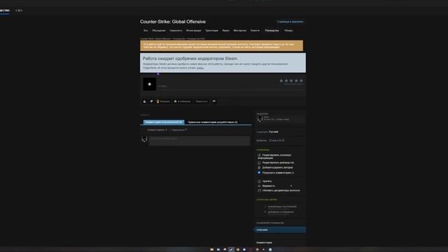
Task: Select Комментарии пользователей comments tab
Action: click(x=164, y=122)
